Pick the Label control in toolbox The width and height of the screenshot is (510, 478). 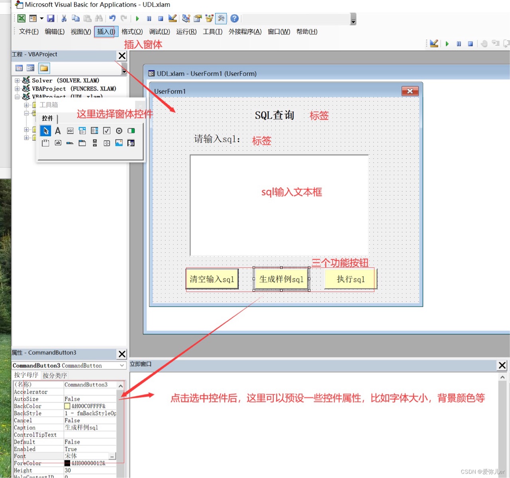(x=58, y=131)
